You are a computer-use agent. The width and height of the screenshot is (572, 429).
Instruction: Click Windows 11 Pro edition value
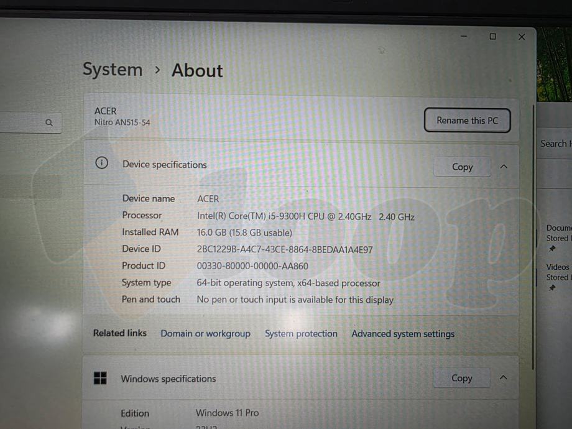228,413
